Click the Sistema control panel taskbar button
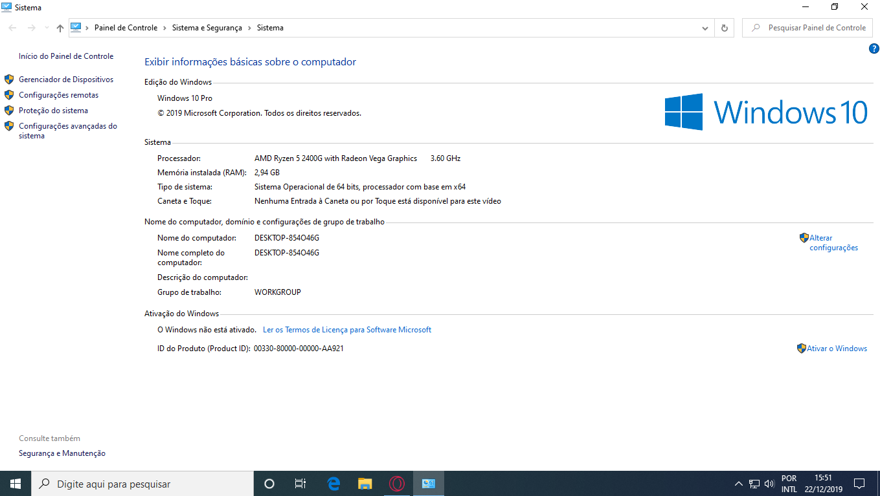 click(429, 484)
